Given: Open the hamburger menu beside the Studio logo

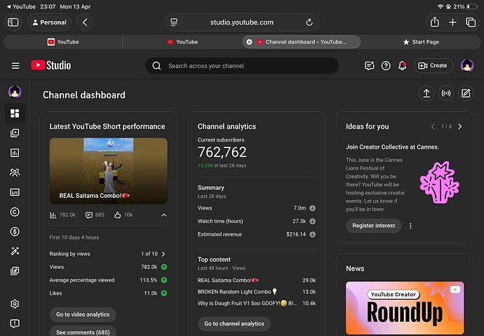Looking at the screenshot, I should tap(15, 66).
